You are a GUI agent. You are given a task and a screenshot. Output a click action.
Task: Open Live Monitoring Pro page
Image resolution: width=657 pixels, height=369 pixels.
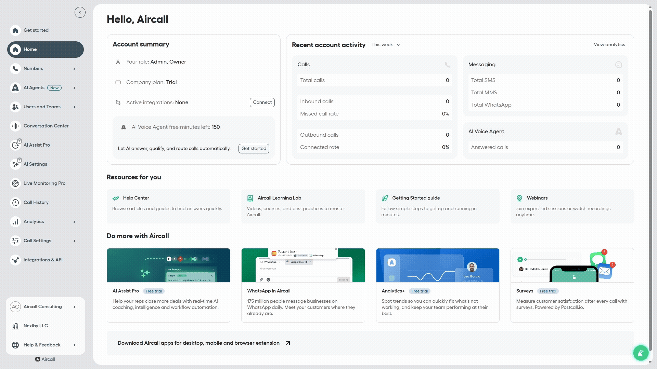[x=46, y=183]
